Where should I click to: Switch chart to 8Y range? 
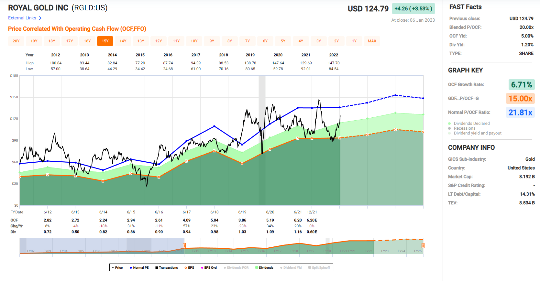point(230,41)
